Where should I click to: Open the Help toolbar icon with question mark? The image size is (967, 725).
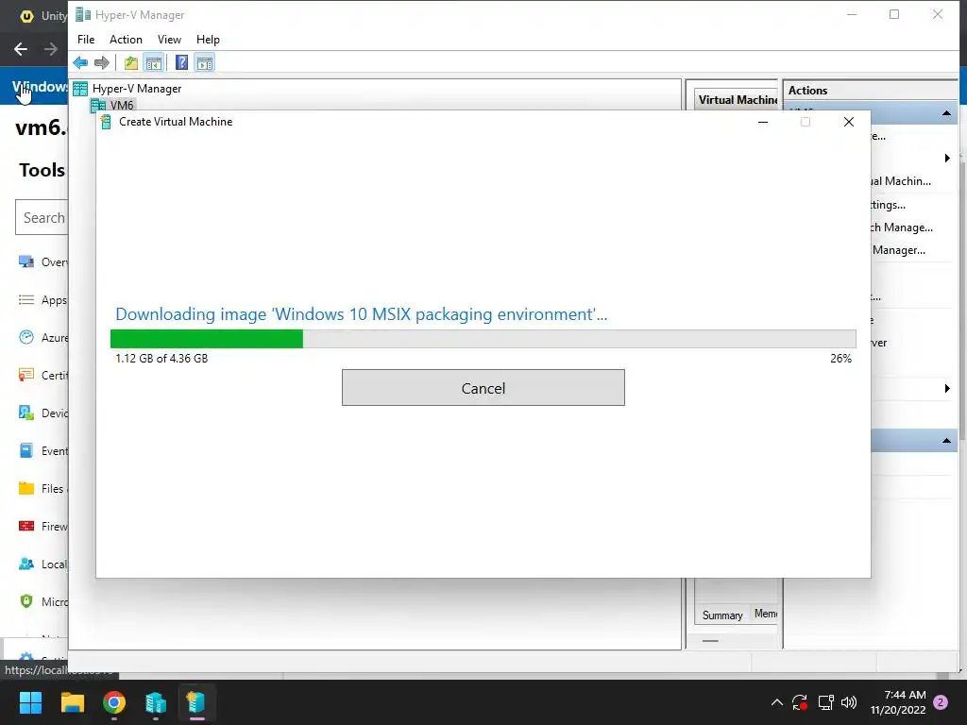click(181, 62)
